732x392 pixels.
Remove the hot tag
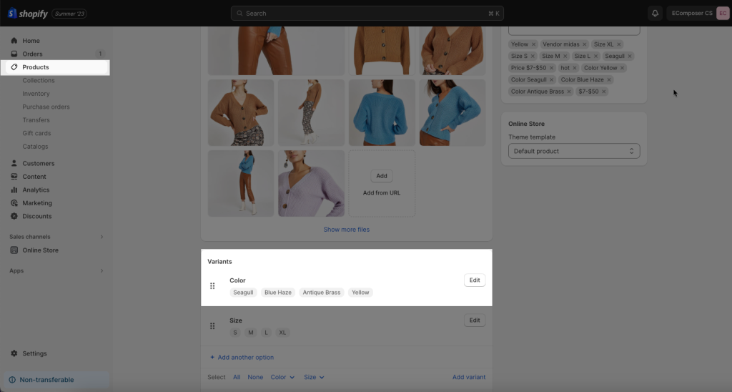575,68
